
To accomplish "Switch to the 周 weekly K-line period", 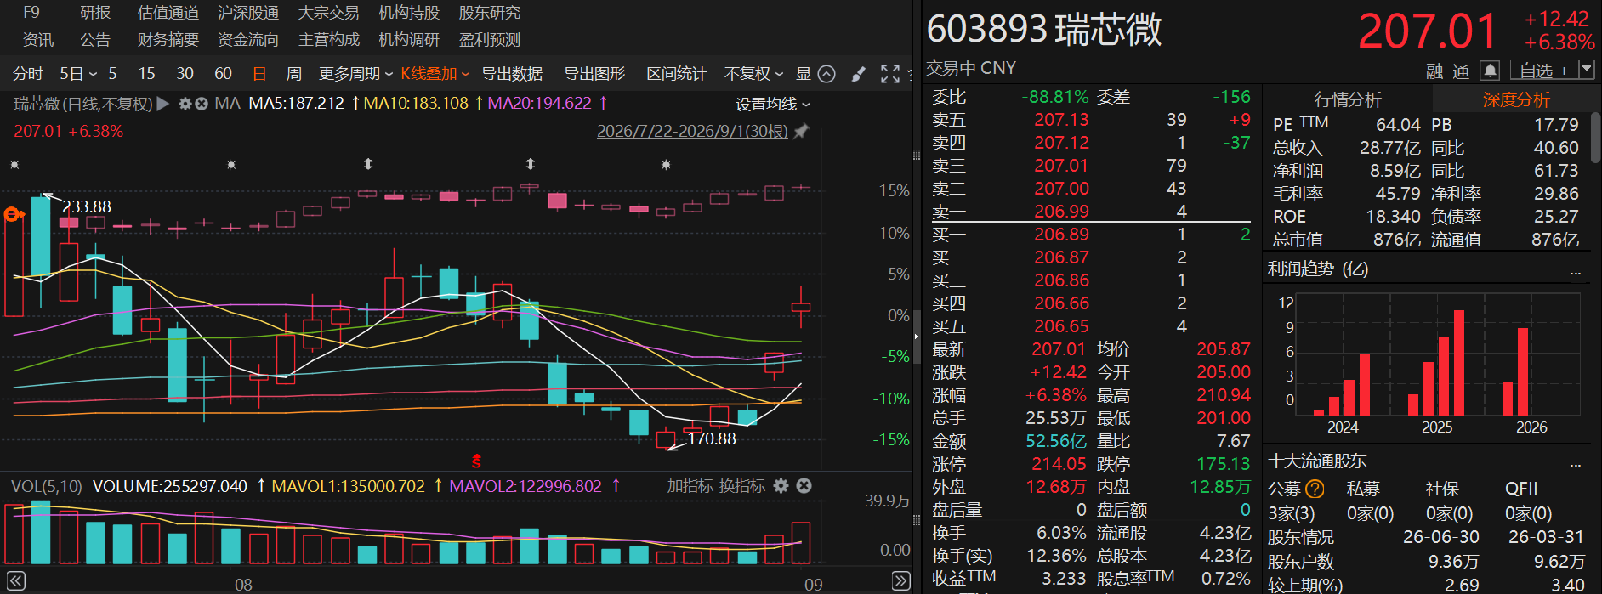I will click(x=294, y=74).
